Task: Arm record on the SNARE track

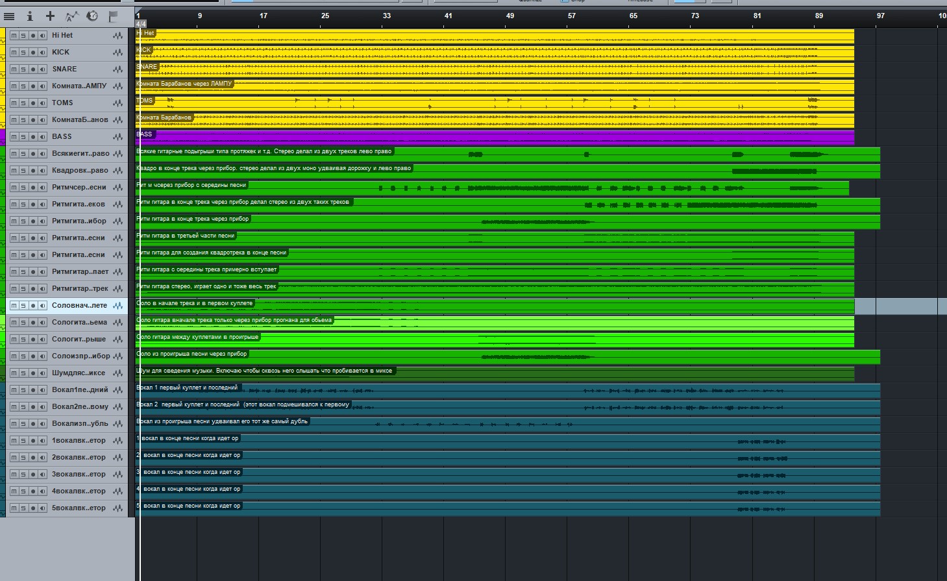Action: 33,69
